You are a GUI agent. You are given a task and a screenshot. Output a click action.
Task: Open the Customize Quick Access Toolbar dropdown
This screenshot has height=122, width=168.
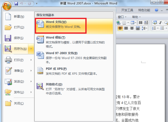[37, 4]
